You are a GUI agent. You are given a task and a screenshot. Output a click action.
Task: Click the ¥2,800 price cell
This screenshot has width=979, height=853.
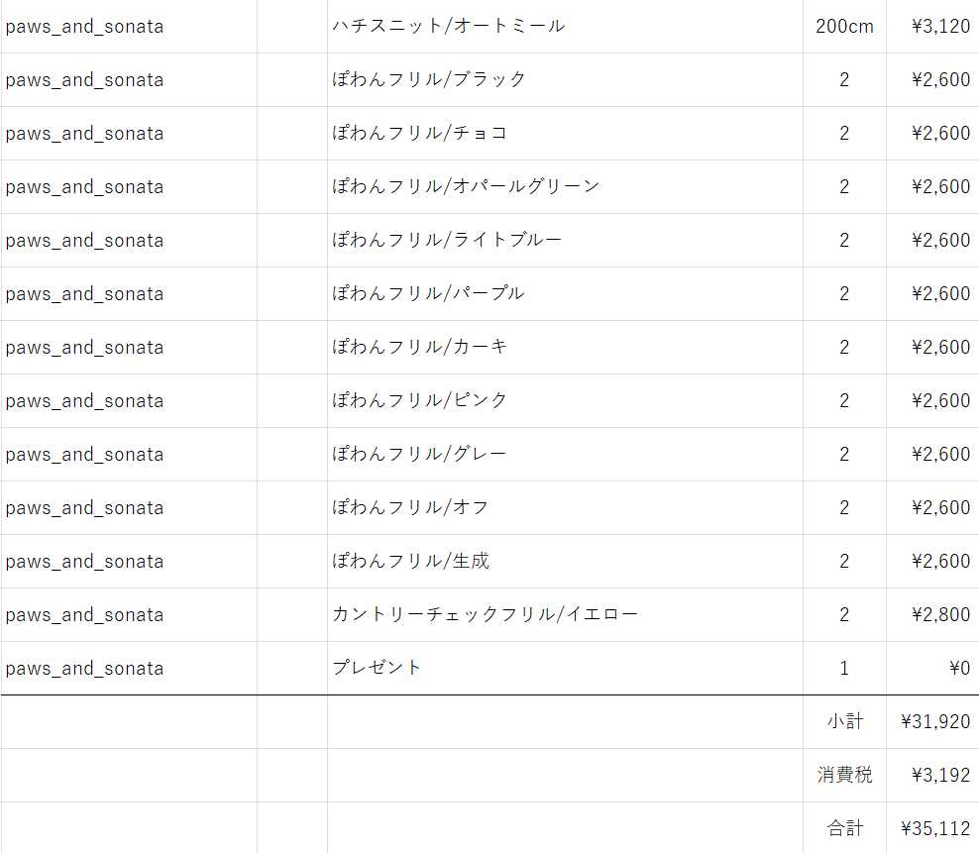(x=932, y=615)
